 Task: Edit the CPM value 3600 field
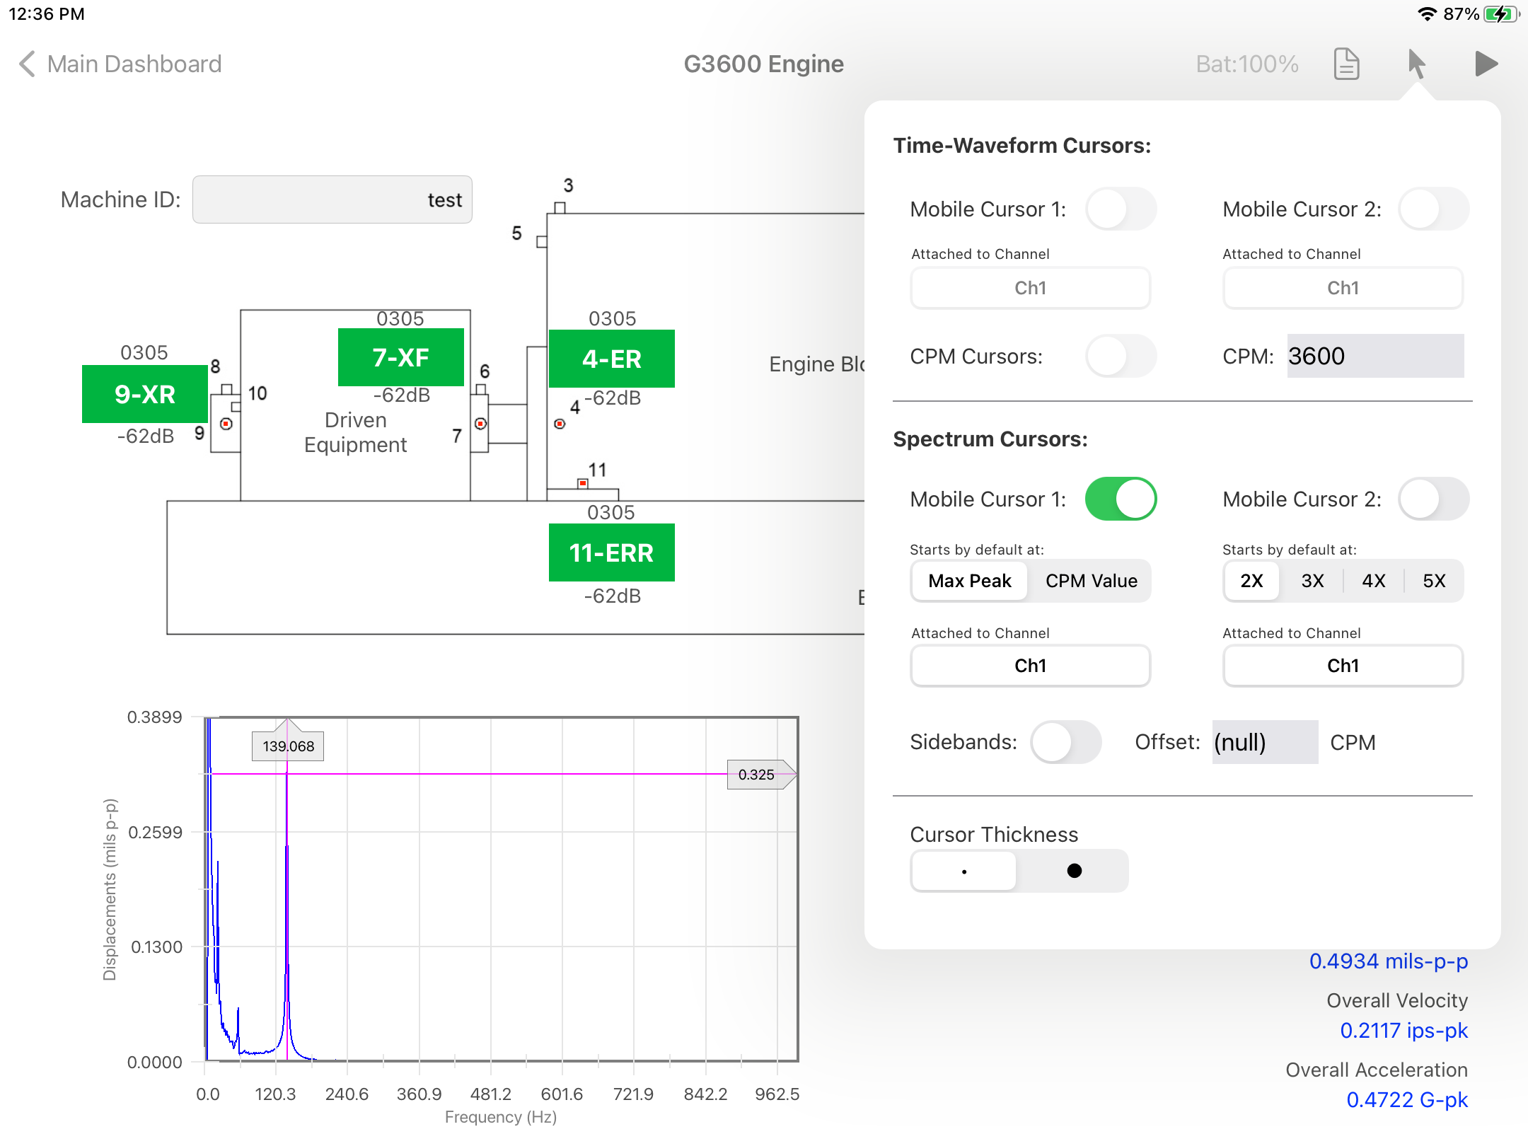click(1375, 356)
